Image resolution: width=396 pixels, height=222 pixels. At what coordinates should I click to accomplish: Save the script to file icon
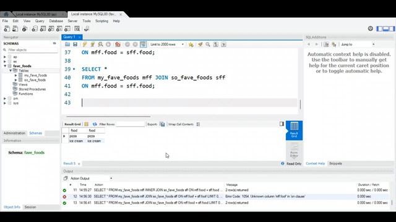pyautogui.click(x=75, y=44)
